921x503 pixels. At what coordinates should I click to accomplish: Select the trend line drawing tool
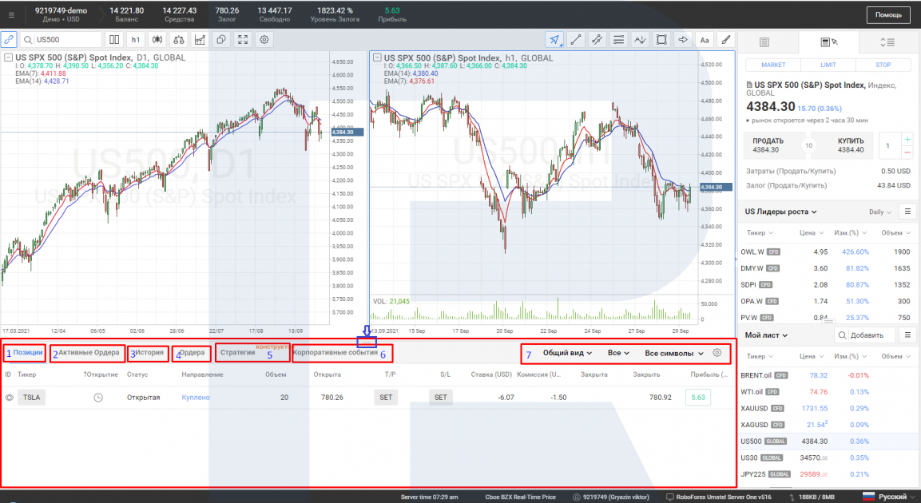576,40
